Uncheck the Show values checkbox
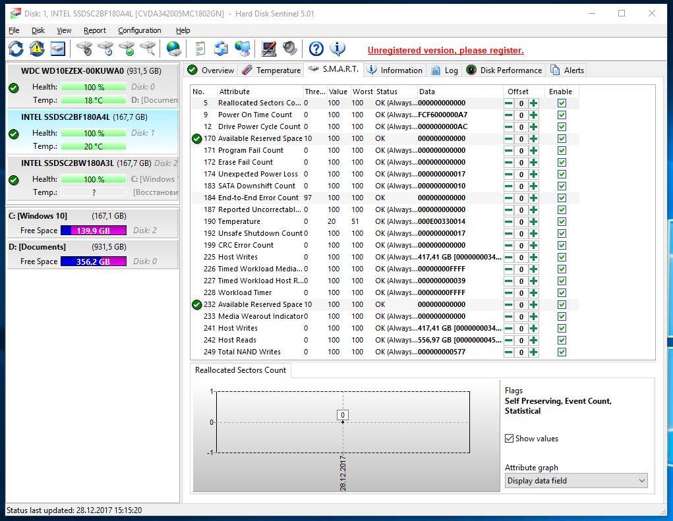The height and width of the screenshot is (521, 673). (x=509, y=439)
